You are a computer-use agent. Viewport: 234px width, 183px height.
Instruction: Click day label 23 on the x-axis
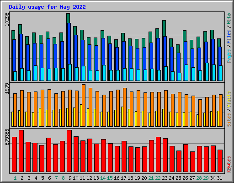pos(165,178)
